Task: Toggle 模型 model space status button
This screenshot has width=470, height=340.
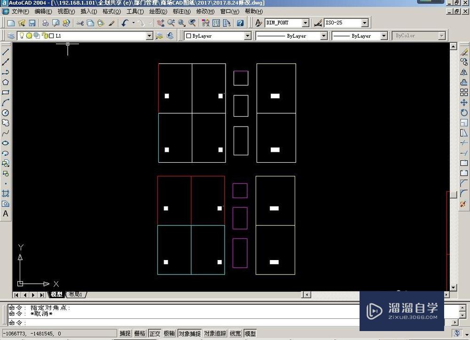Action: pos(251,333)
